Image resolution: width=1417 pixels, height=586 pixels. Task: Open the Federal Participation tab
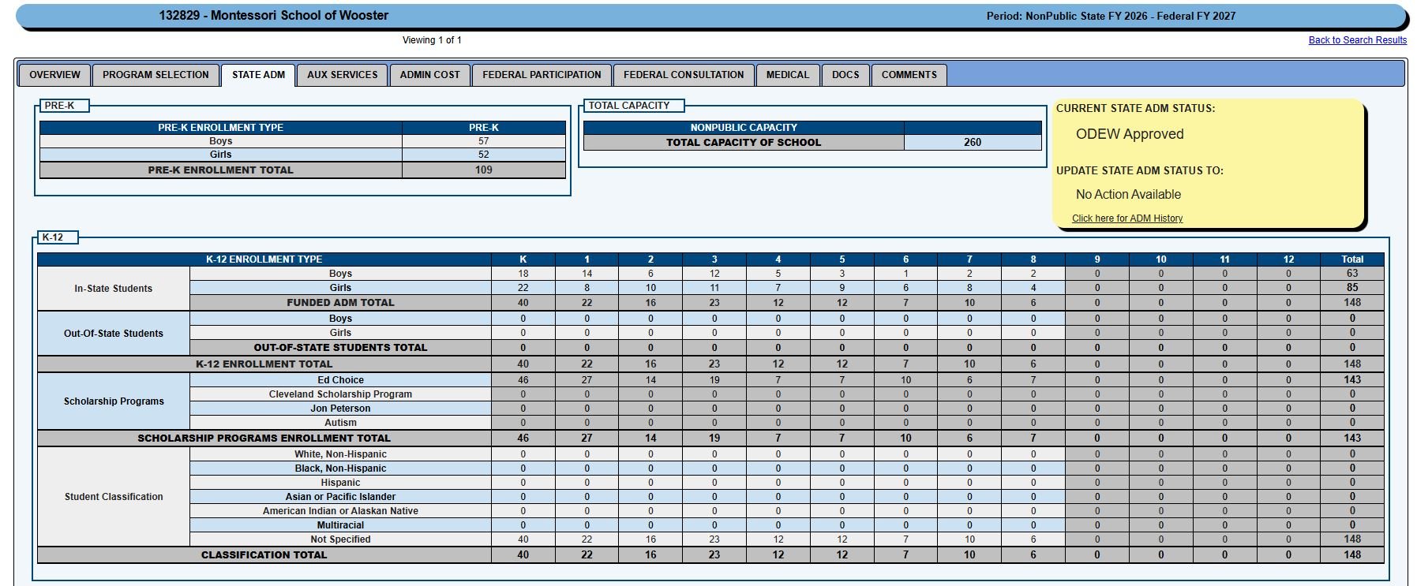pyautogui.click(x=542, y=75)
